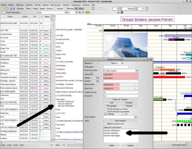Image resolution: width=192 pixels, height=149 pixels.
Task: Click the building photo thumbnail
Action: [126, 45]
